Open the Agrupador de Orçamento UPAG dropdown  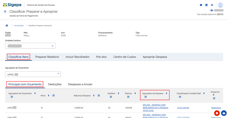33,74
